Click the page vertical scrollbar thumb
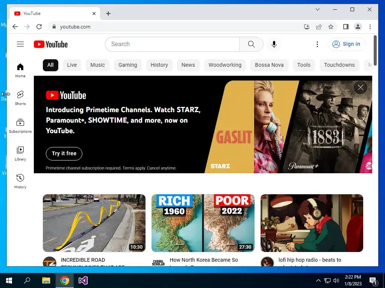385x288 pixels. click(375, 50)
